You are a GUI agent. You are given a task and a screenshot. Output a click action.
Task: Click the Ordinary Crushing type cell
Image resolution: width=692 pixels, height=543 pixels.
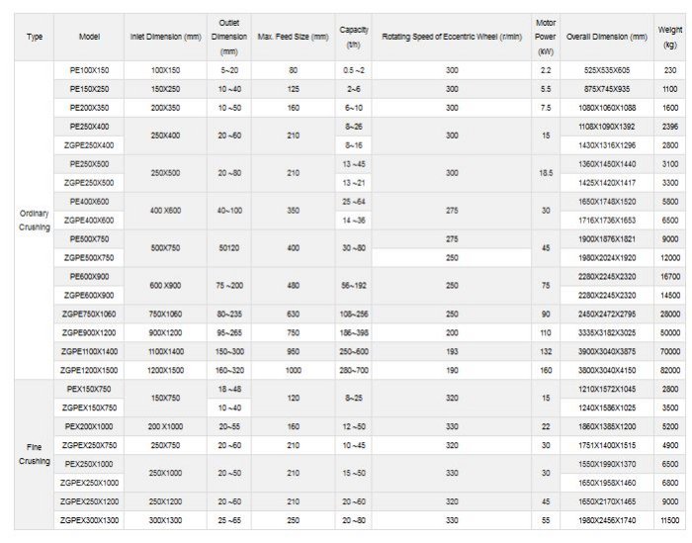pyautogui.click(x=35, y=220)
